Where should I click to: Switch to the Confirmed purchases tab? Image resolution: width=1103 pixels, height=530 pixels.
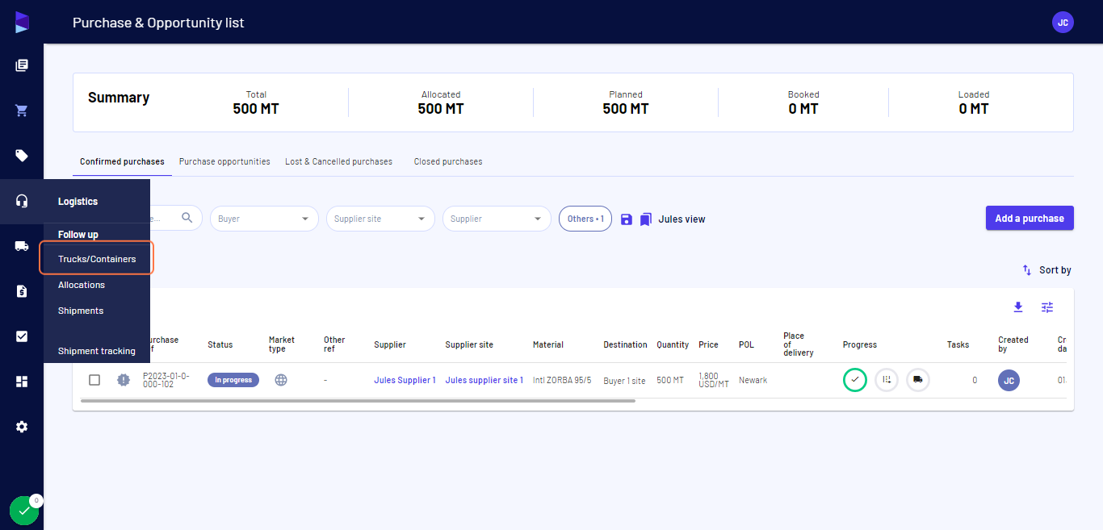(x=122, y=161)
